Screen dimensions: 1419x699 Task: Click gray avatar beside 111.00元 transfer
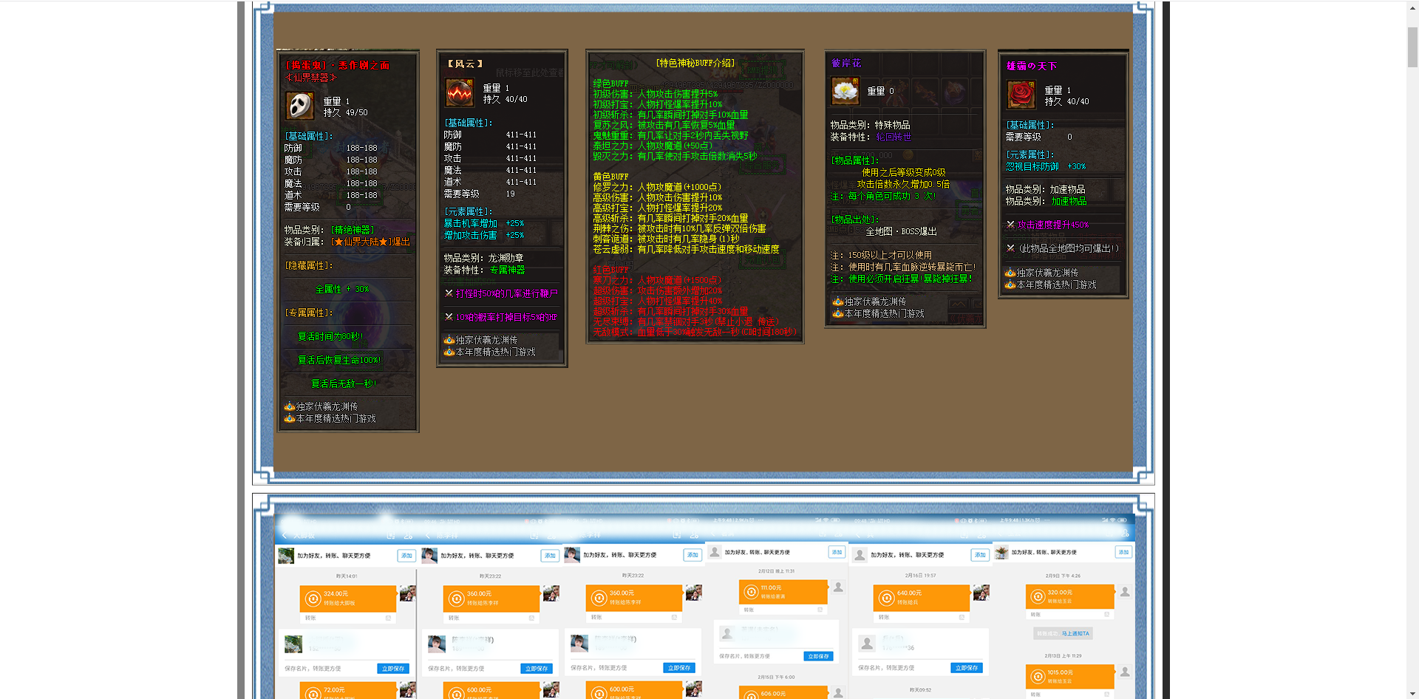839,587
